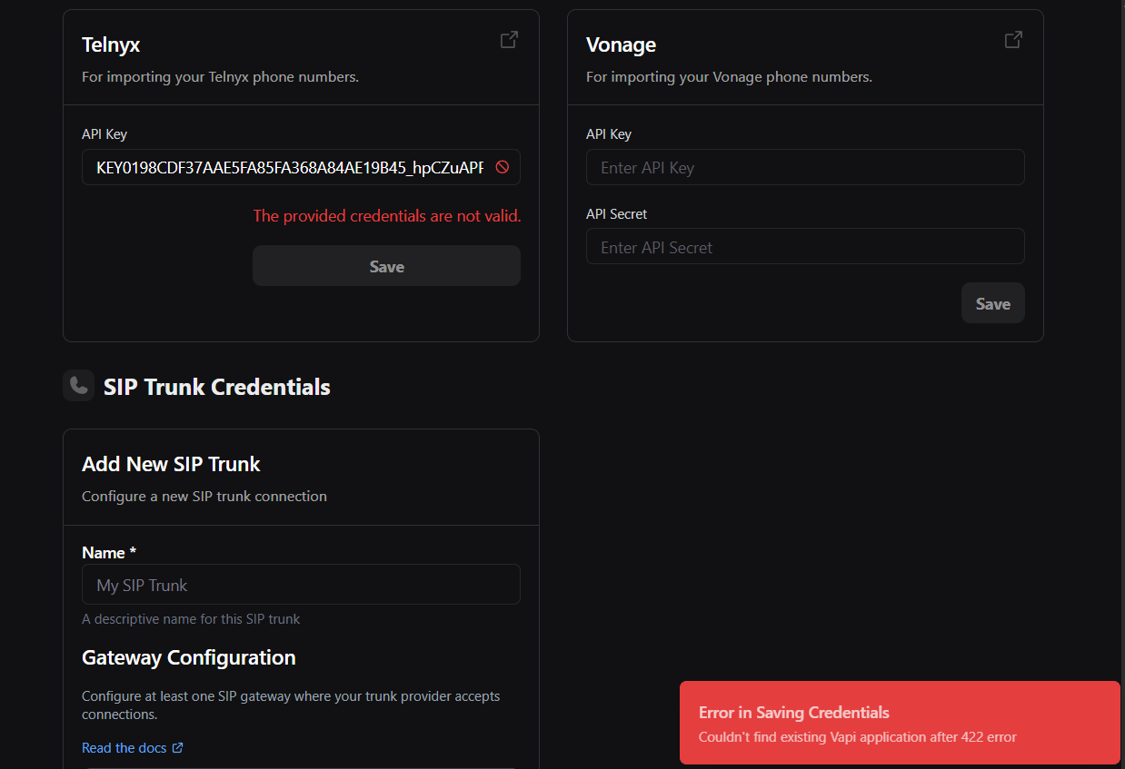
Task: Click the Telnyx API Key field
Action: [x=301, y=167]
